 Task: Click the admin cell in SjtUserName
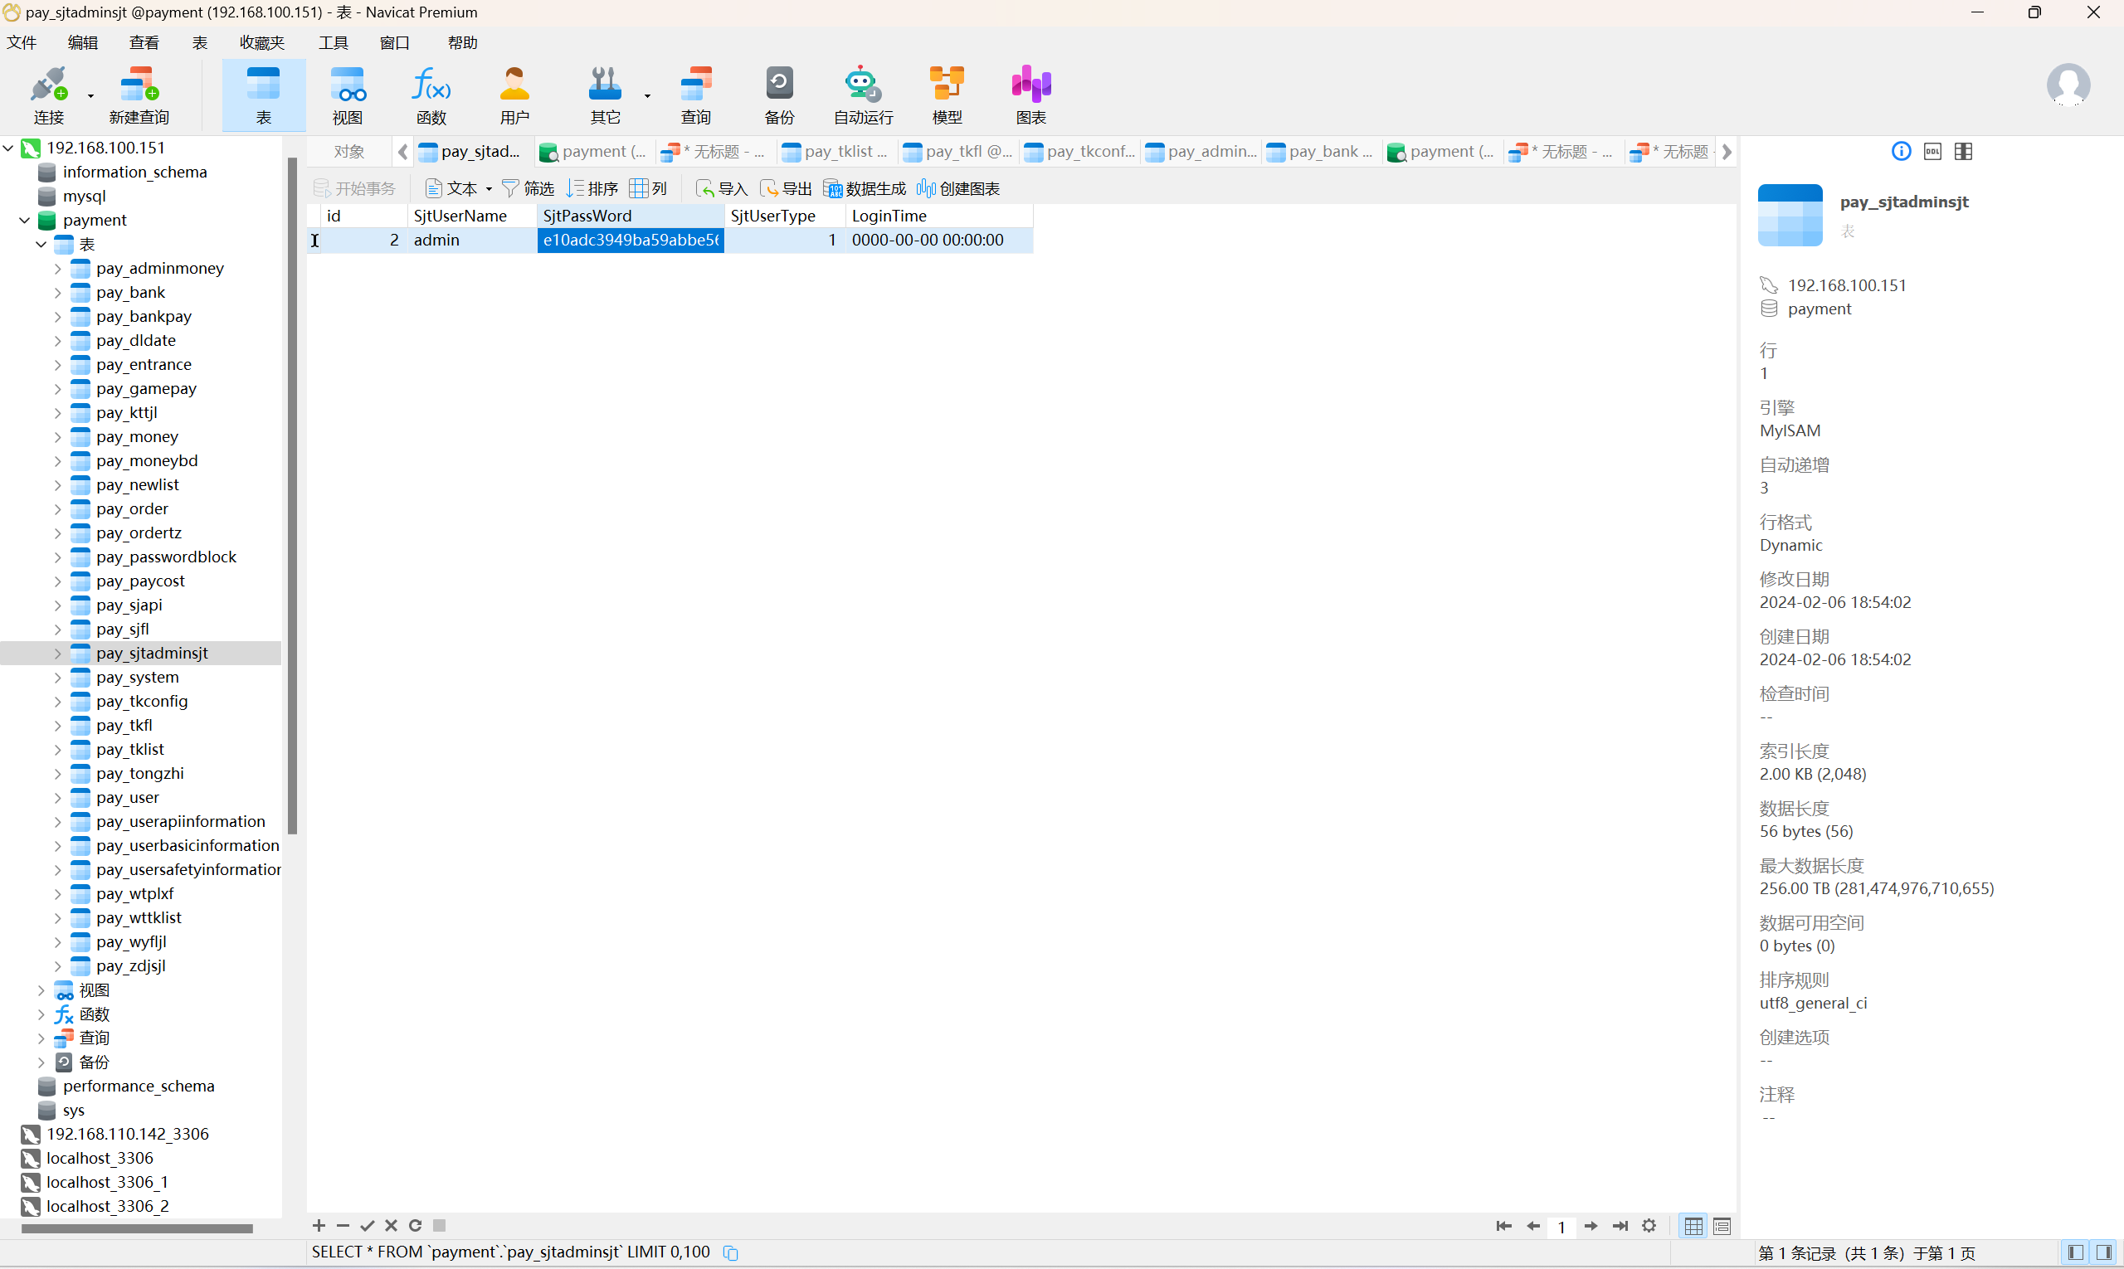click(x=472, y=241)
